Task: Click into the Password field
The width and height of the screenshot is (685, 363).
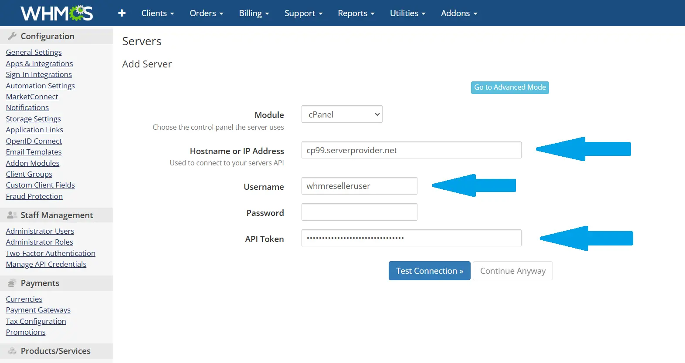Action: click(359, 212)
